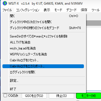101x101 pixels.
Task: Open the 表示 menu
Action: point(47,10)
